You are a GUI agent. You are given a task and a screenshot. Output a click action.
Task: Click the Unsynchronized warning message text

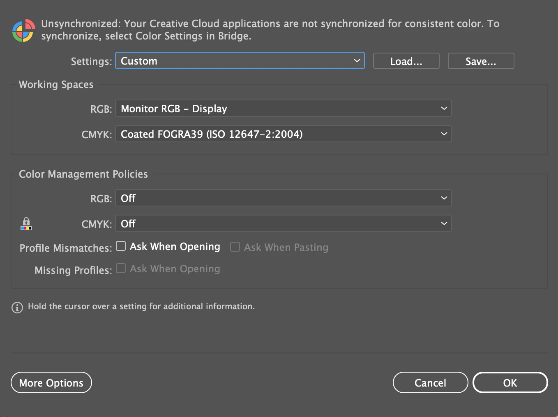[270, 30]
